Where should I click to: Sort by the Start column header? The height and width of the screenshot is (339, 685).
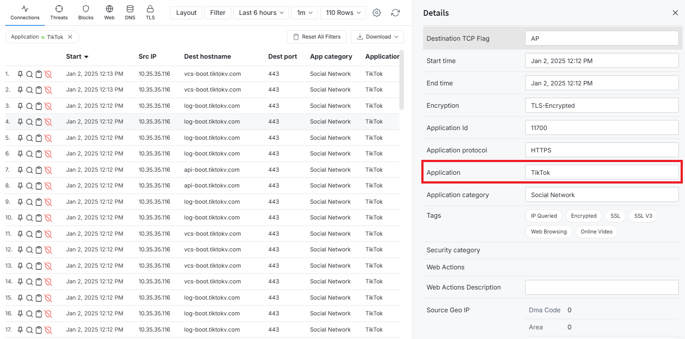tap(77, 56)
